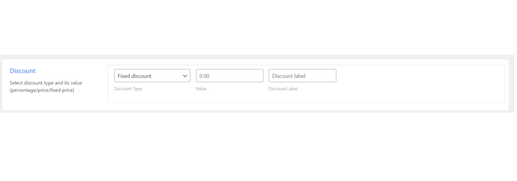
Task: Click the 0.00 placeholder in Value box
Action: 204,76
